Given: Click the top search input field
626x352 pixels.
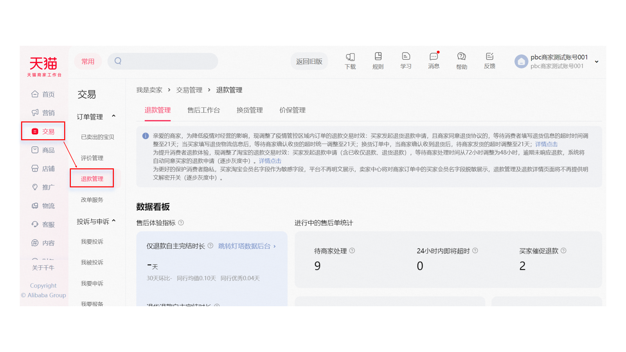Looking at the screenshot, I should tap(168, 61).
